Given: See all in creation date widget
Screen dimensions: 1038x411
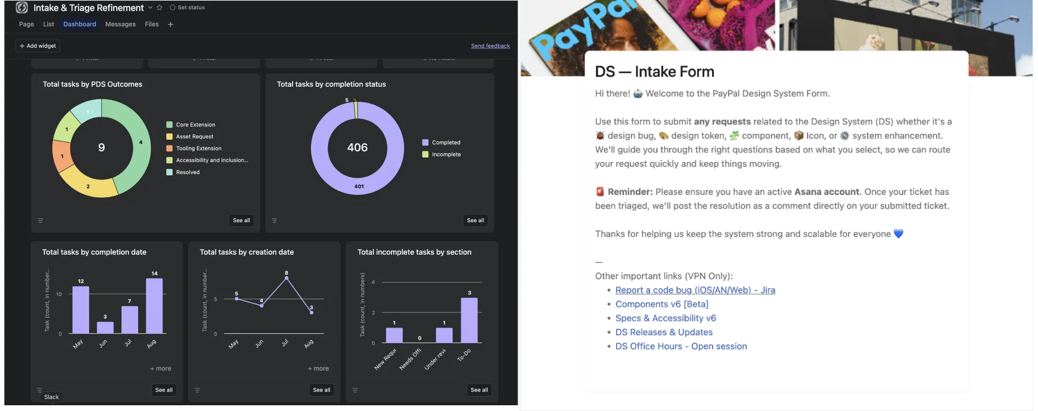Looking at the screenshot, I should tap(321, 390).
